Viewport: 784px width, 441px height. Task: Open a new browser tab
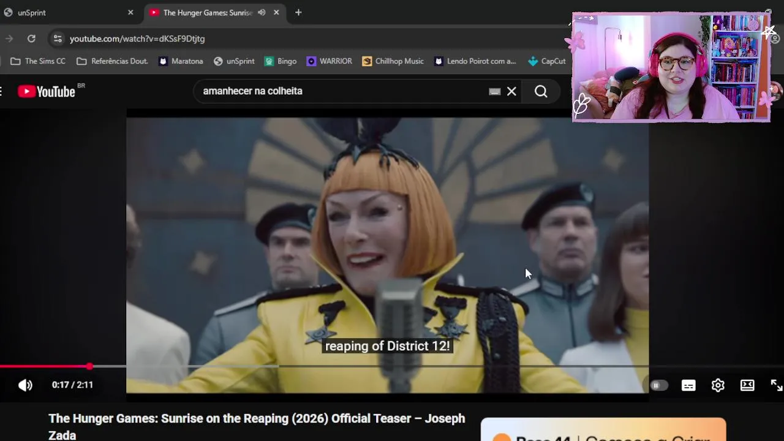(x=298, y=12)
